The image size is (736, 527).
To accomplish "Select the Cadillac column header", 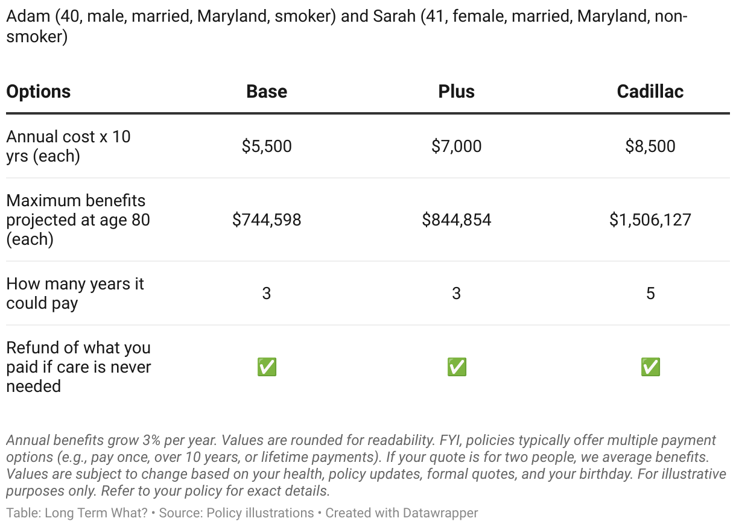I will click(x=650, y=92).
